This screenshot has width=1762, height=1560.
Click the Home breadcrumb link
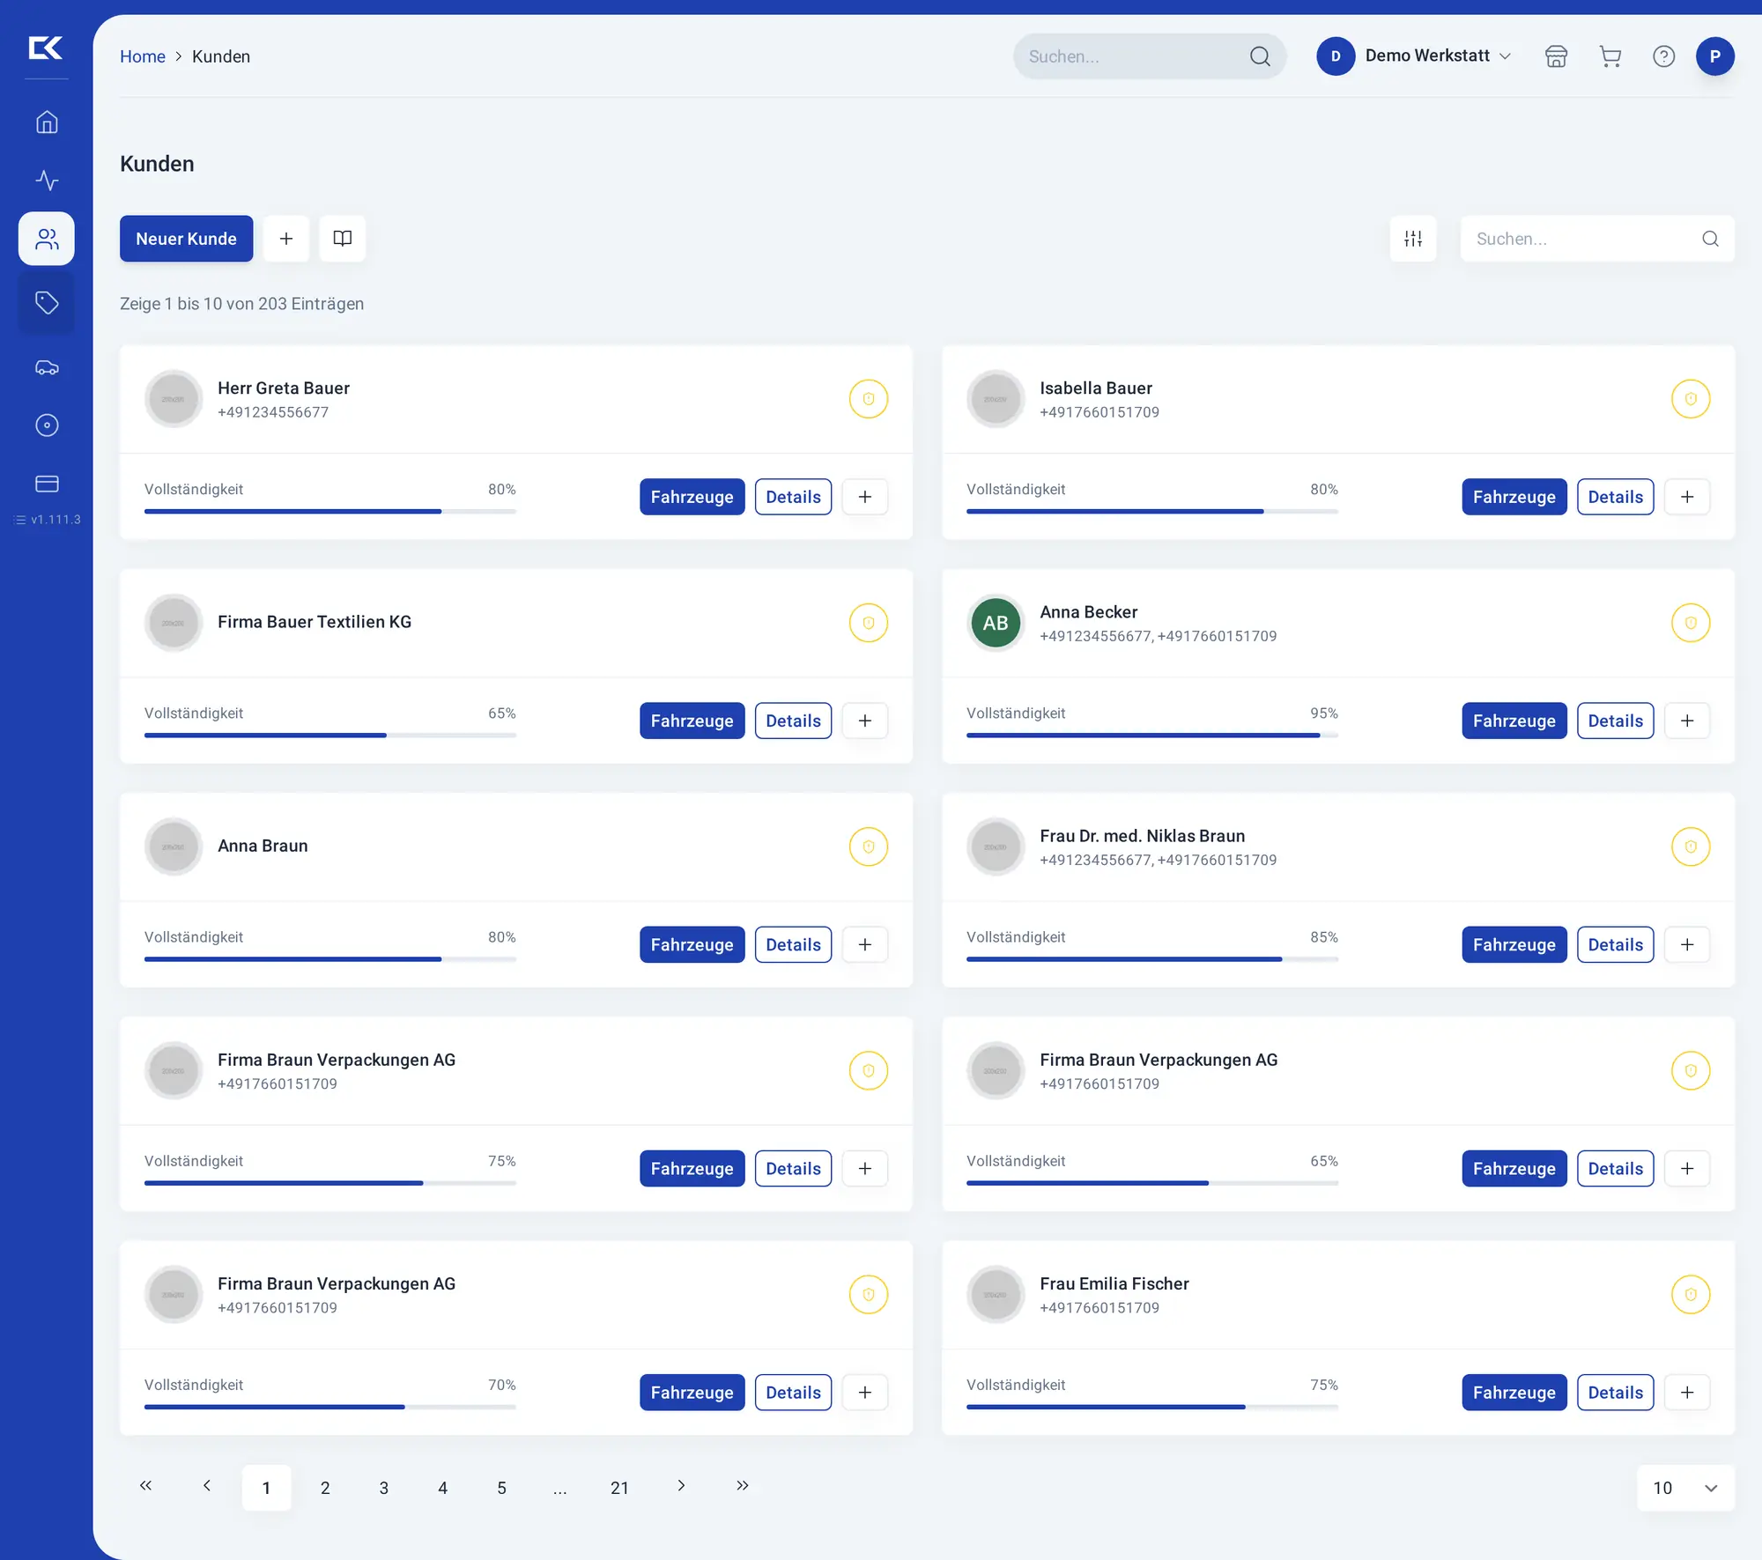click(143, 56)
